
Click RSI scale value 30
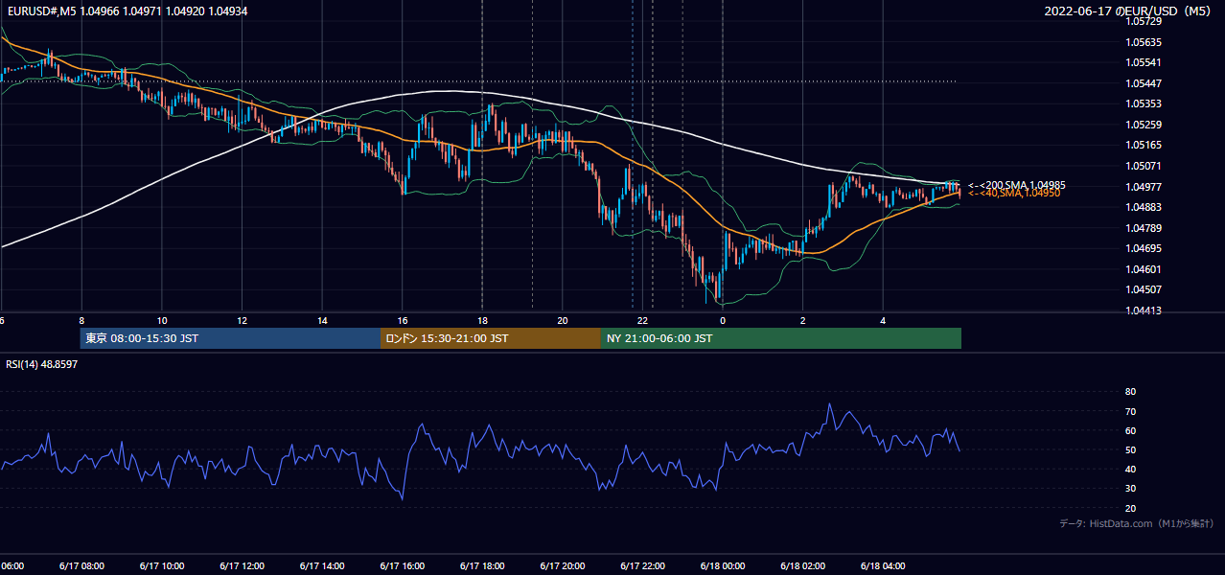click(x=1131, y=489)
